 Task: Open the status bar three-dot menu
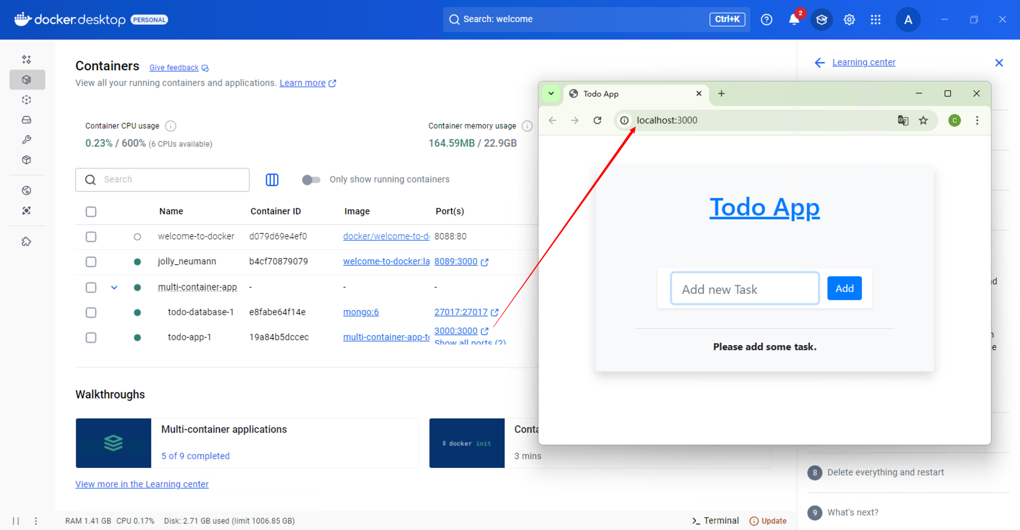36,521
